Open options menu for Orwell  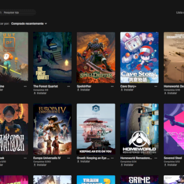pos(112,158)
